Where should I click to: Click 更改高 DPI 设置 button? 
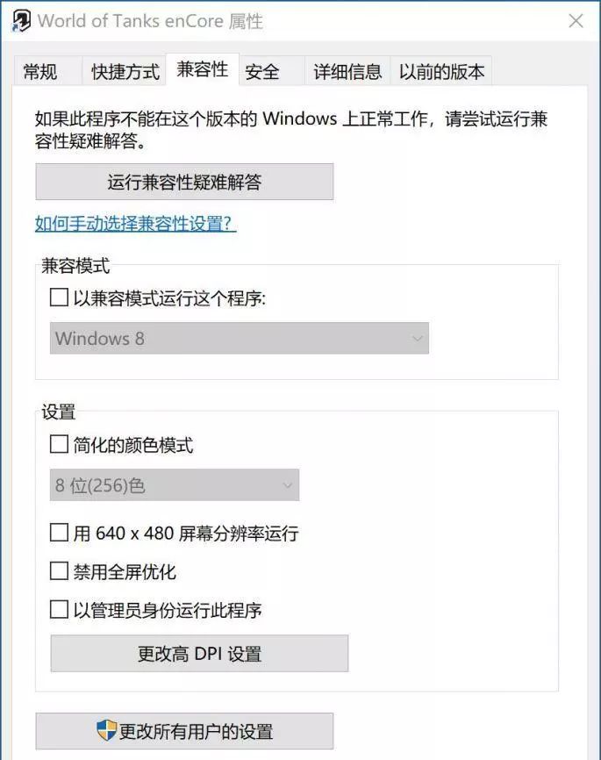[x=199, y=654]
